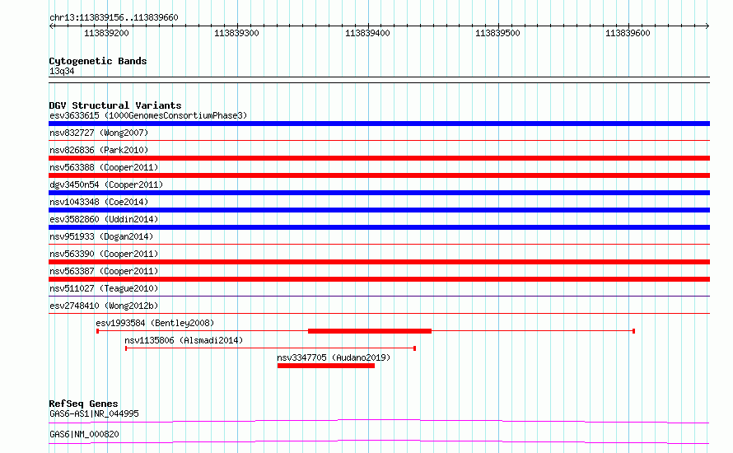The height and width of the screenshot is (453, 733).
Task: Open the nsv3347705 (Audano2019) label
Action: coord(334,357)
